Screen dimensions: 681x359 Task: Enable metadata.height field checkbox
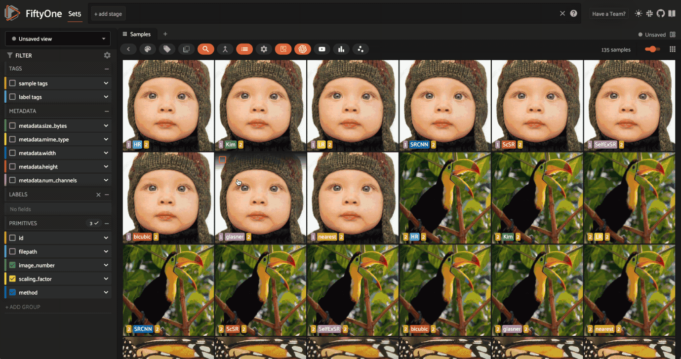click(x=13, y=167)
